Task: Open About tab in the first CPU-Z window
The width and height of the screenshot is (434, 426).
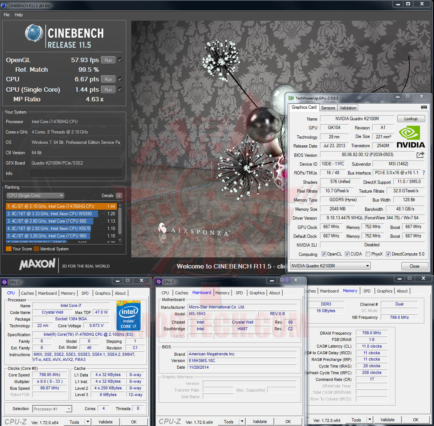Action: point(120,293)
